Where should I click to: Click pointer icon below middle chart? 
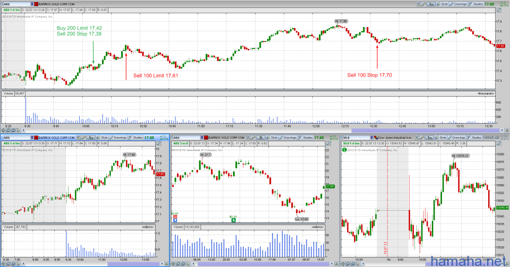(x=188, y=264)
